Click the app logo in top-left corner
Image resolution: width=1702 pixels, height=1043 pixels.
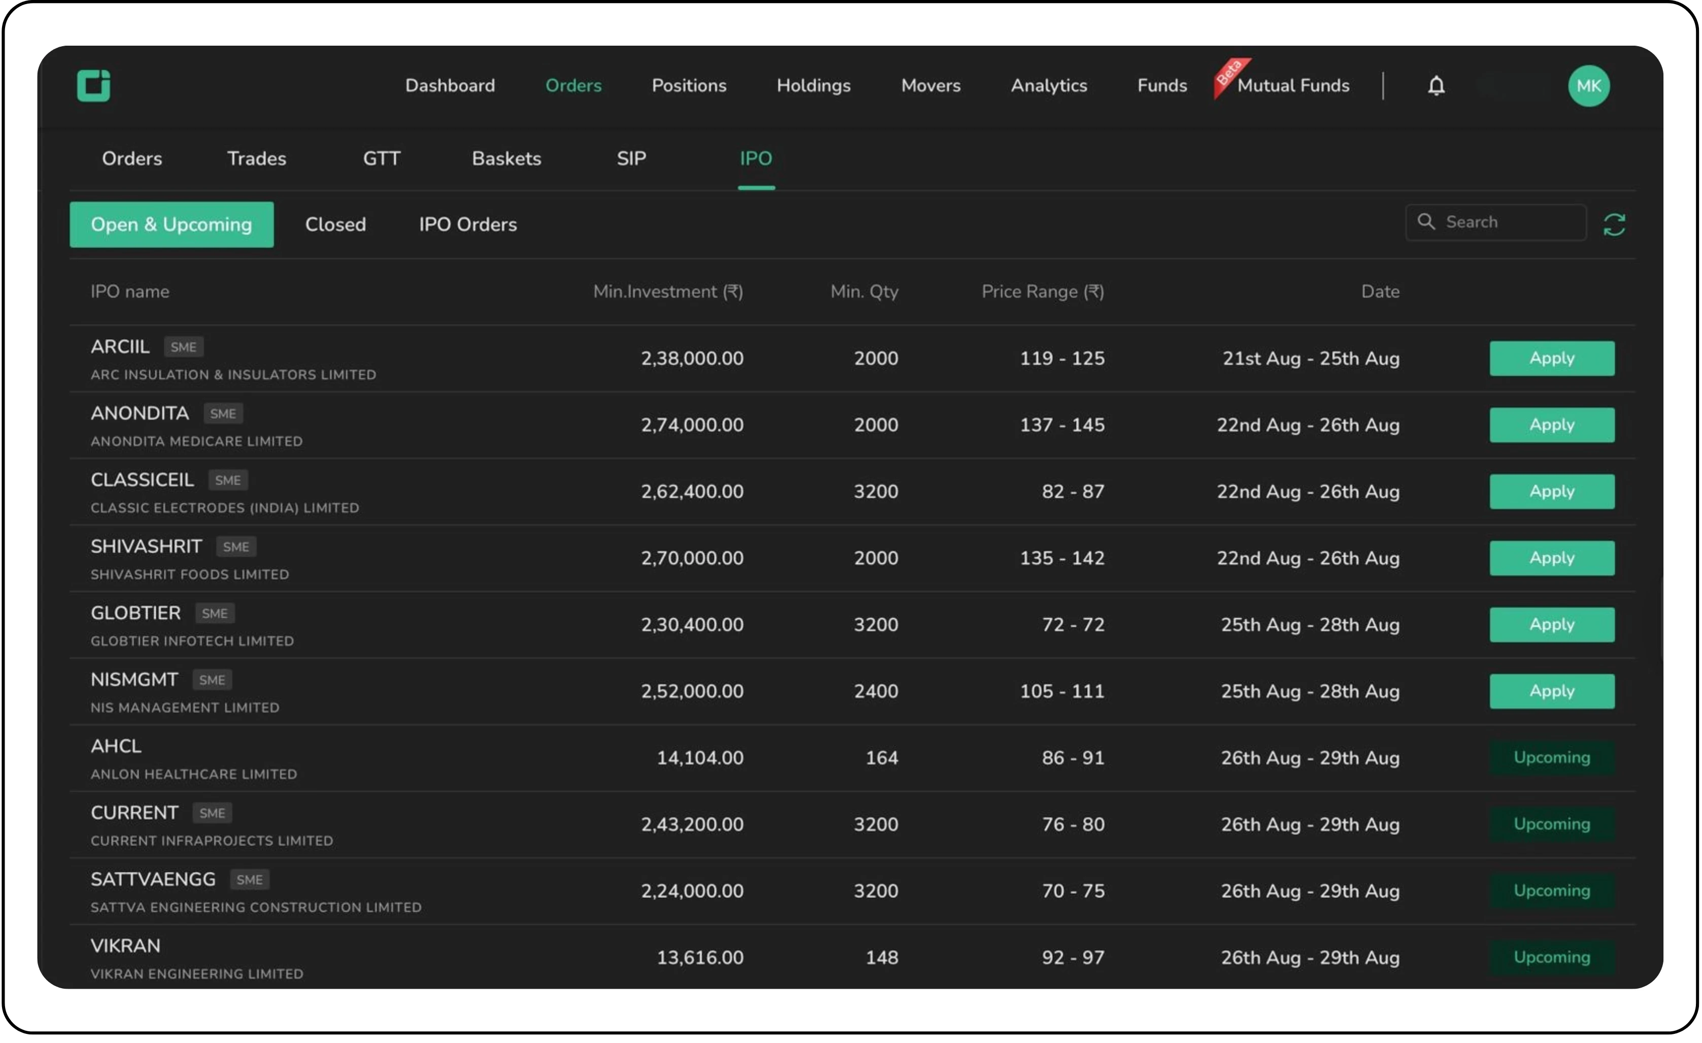(94, 86)
